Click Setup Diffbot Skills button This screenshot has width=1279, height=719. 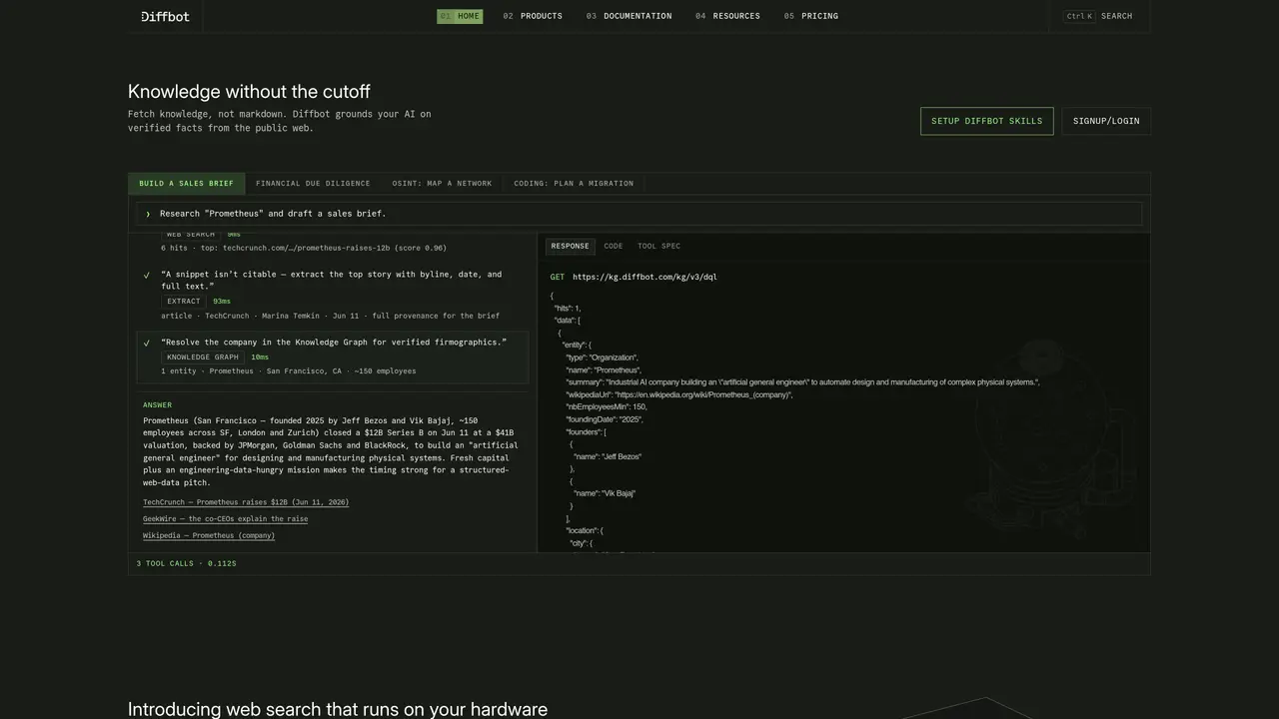986,121
